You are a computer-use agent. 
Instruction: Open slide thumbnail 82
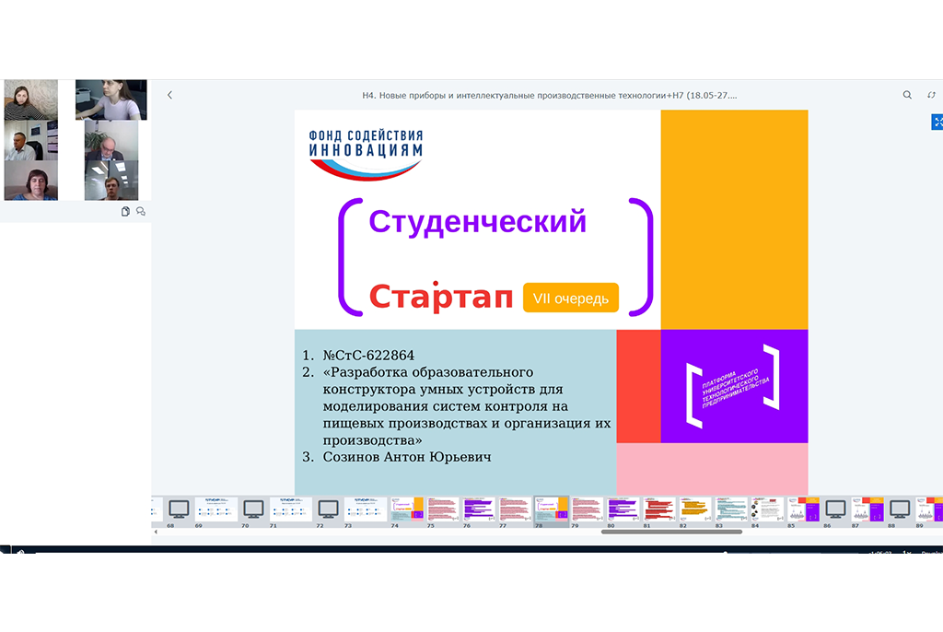coord(695,509)
